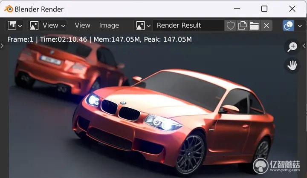Open the View menu
307x178 pixels.
pos(82,26)
